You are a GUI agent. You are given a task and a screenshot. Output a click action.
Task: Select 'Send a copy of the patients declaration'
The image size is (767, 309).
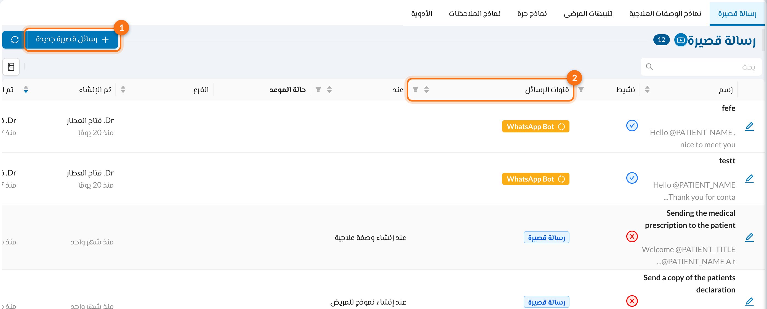click(689, 284)
